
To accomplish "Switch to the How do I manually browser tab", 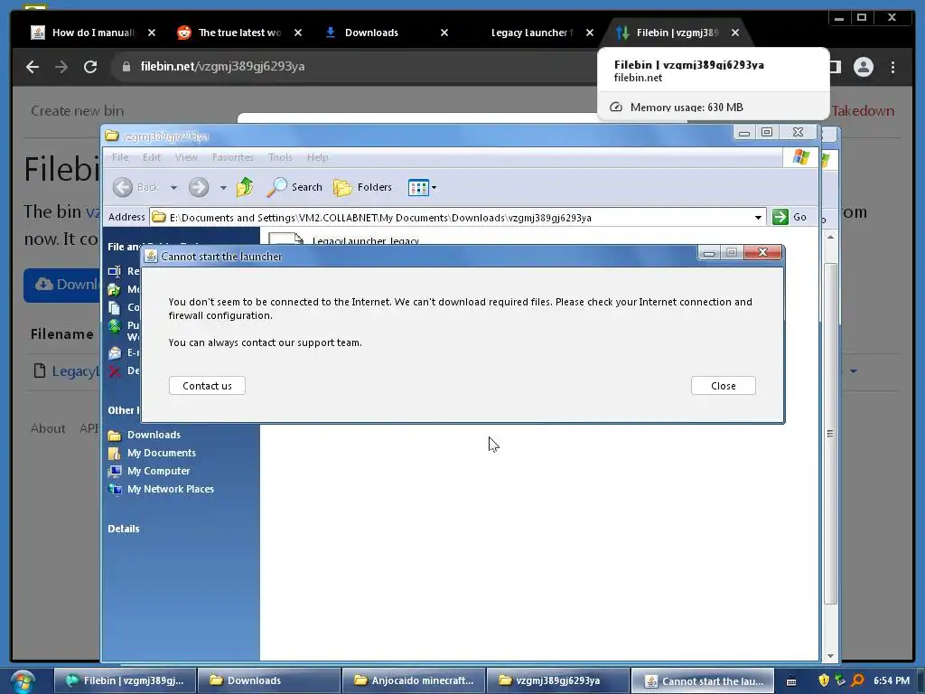I will coord(94,33).
